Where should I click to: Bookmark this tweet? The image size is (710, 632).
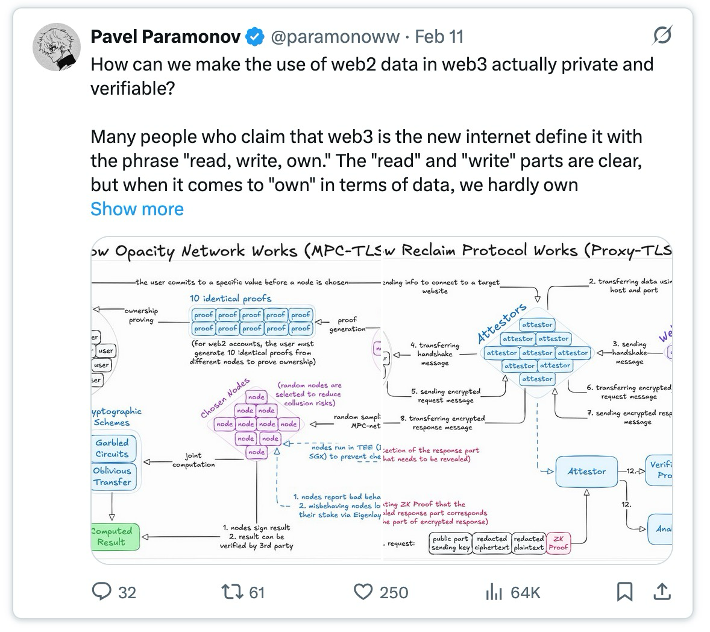625,592
